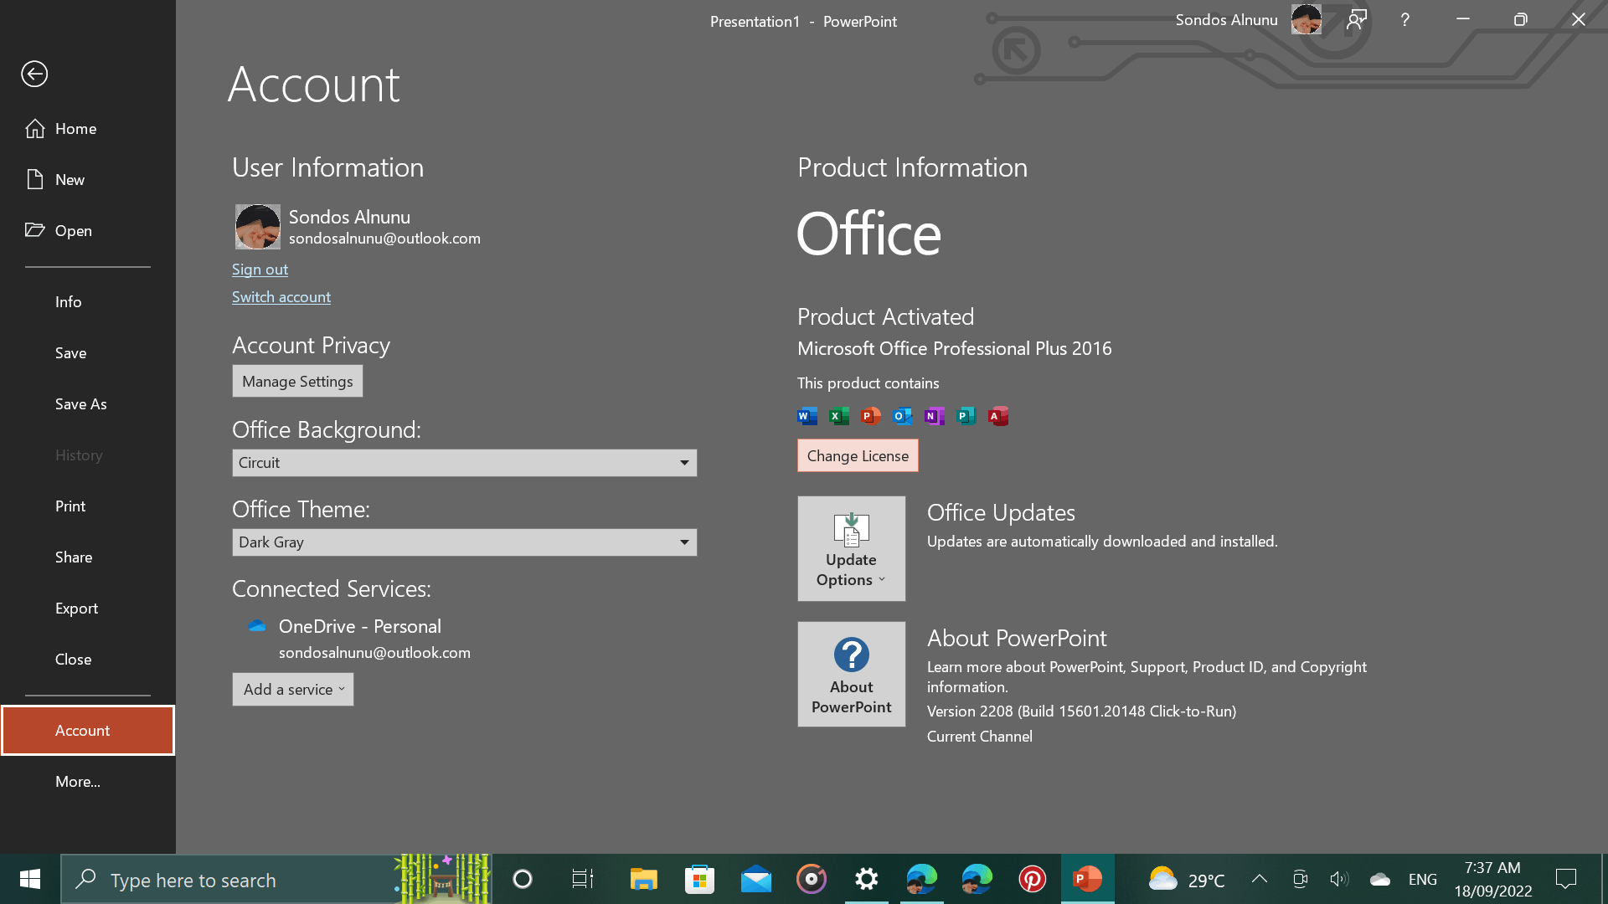Click the Switch account link
Screen dimensions: 1608x904
(x=281, y=297)
